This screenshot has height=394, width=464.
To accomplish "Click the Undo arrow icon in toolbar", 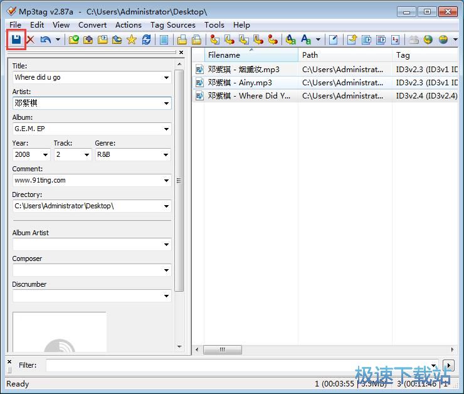I will coord(45,40).
